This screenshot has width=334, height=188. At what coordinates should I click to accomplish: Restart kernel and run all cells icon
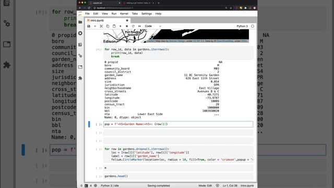(139, 26)
